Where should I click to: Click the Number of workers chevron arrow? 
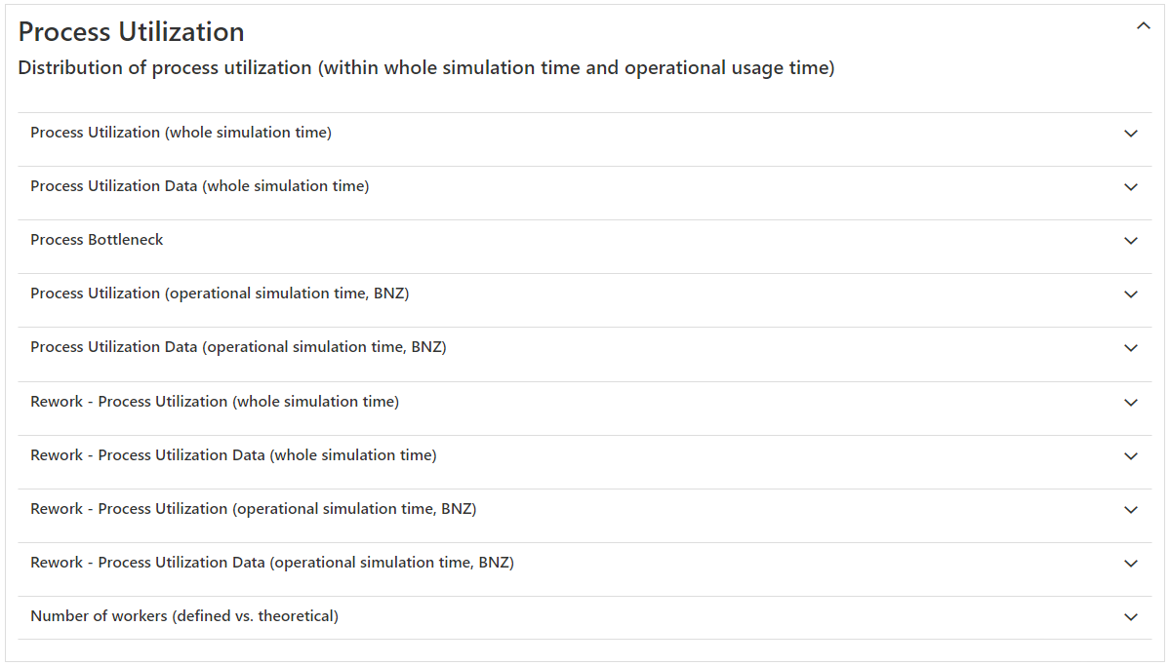click(x=1131, y=617)
